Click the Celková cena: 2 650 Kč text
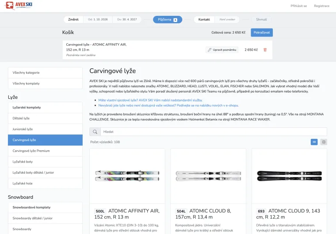Viewport: 336px width, 234px height. click(x=229, y=33)
